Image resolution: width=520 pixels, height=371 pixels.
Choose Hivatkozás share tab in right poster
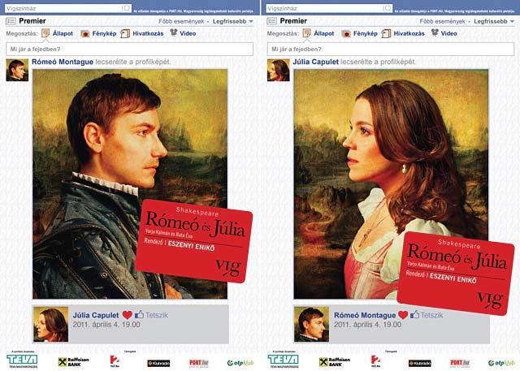click(409, 33)
